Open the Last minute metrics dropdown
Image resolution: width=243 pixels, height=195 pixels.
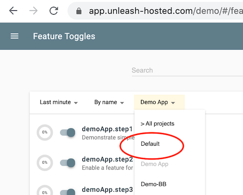(59, 102)
